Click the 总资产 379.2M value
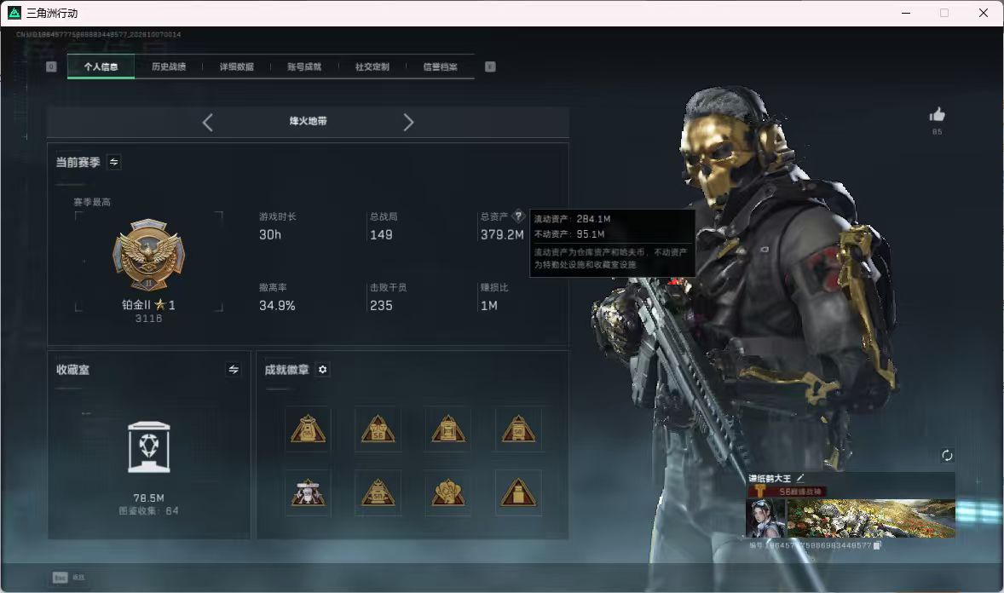This screenshot has height=593, width=1004. click(502, 235)
